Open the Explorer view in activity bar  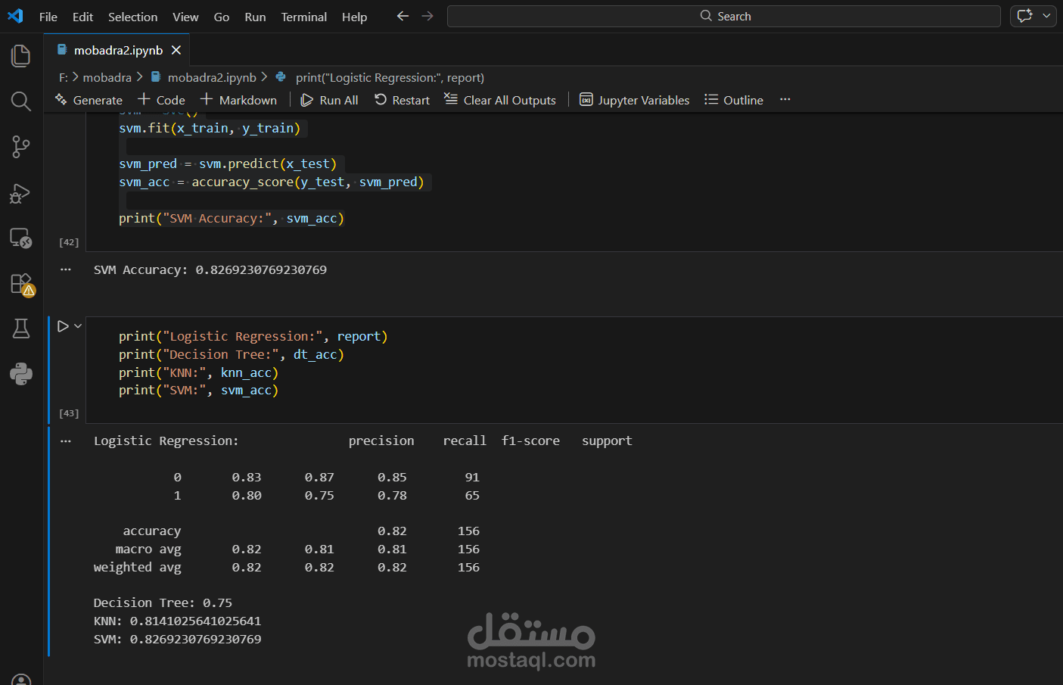click(x=21, y=55)
